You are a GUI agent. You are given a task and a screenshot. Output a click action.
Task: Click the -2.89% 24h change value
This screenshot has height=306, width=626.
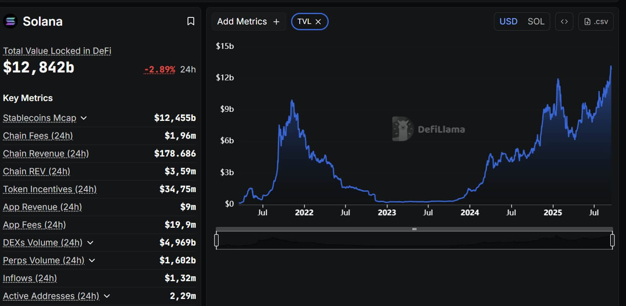point(159,70)
